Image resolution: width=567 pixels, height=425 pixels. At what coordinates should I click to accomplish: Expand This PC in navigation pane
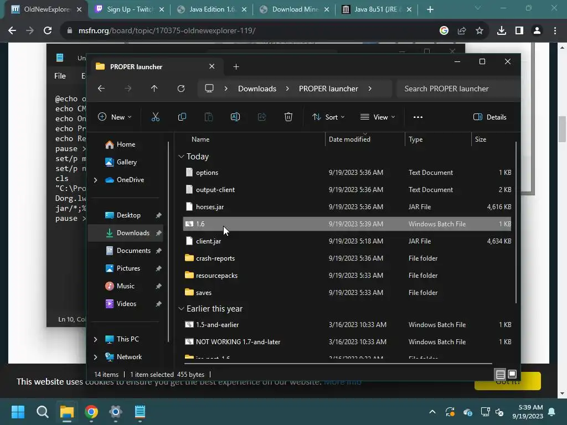[x=95, y=339]
